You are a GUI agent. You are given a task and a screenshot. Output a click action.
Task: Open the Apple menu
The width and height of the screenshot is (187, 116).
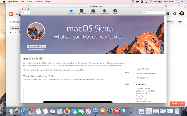(4, 1)
